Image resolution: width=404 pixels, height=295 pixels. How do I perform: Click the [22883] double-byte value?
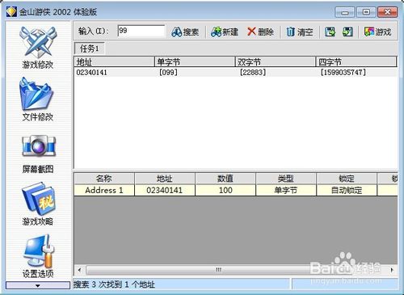click(253, 73)
